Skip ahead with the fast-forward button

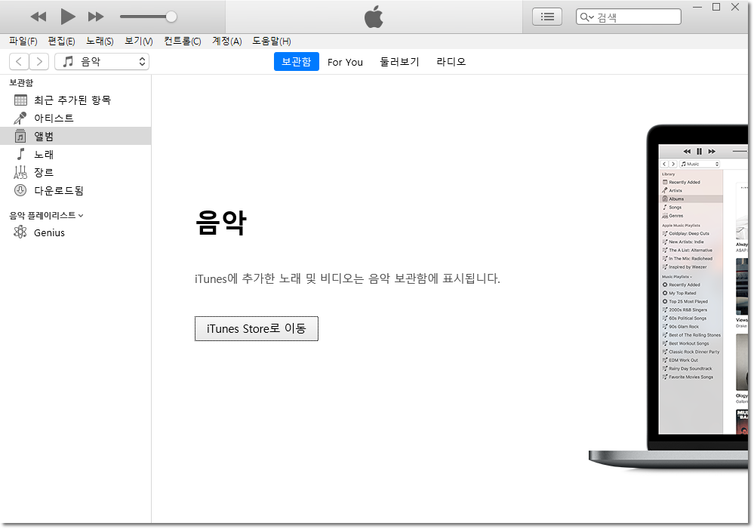point(96,17)
